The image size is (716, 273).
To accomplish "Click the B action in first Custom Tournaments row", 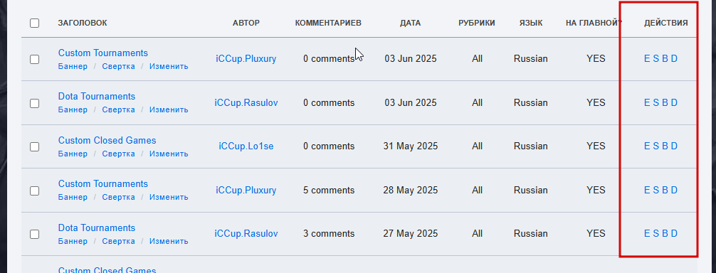I will coord(665,58).
